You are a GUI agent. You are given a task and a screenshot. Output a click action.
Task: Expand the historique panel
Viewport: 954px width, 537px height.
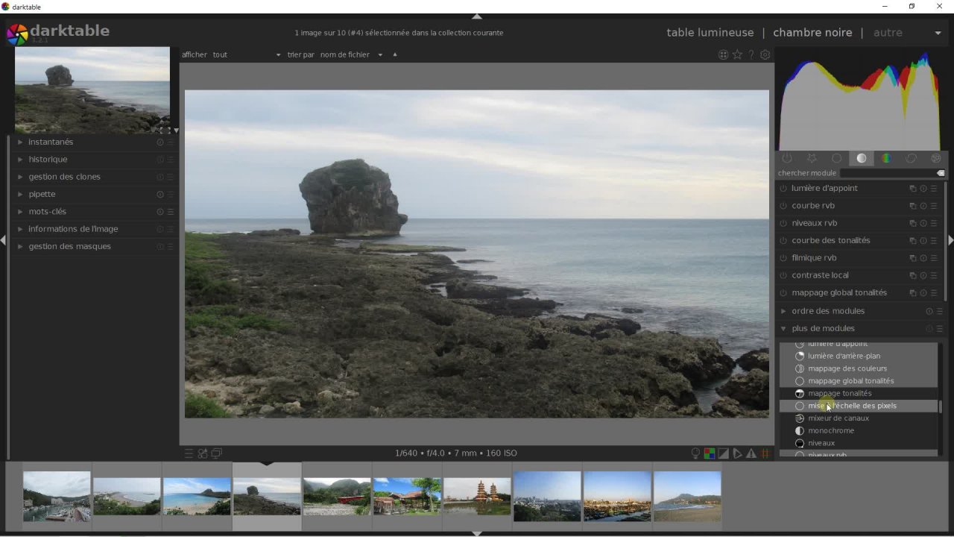(x=48, y=160)
